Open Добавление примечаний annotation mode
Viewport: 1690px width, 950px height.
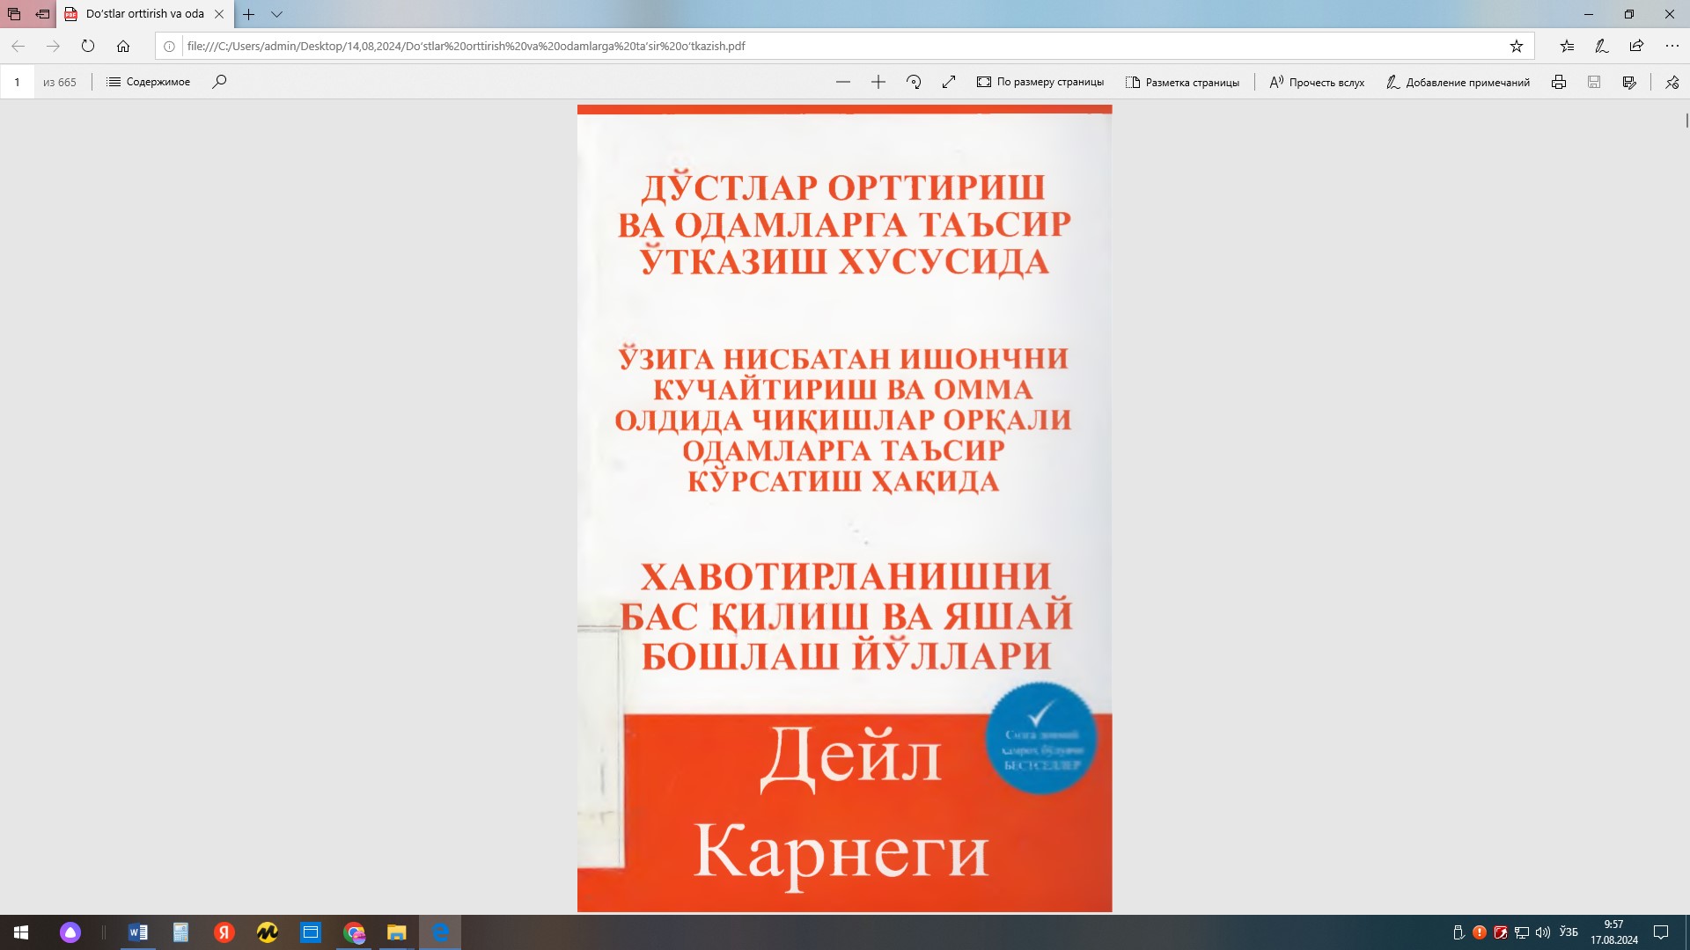pos(1459,82)
